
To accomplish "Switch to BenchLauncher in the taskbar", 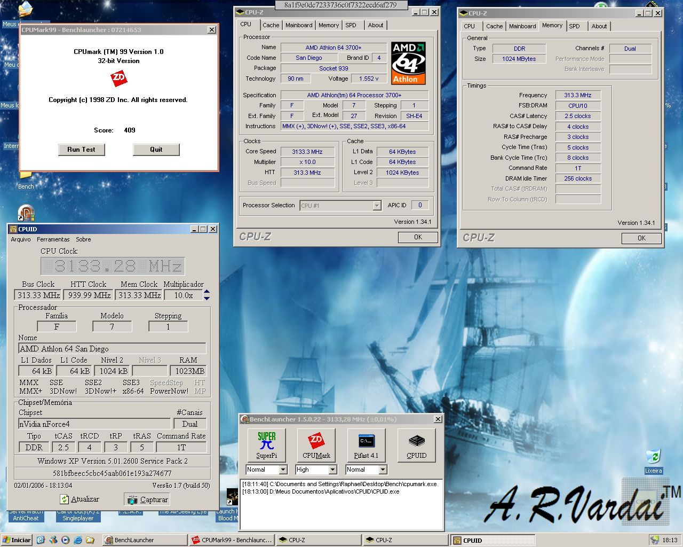I will (145, 540).
